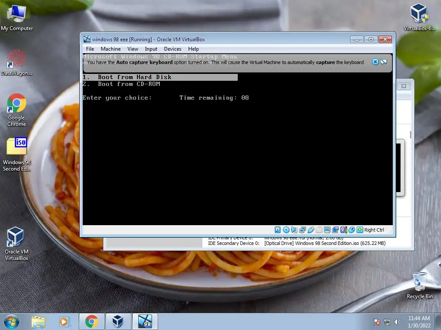Viewport: 441px width, 330px height.
Task: Click the recording status icon
Action: (x=335, y=230)
